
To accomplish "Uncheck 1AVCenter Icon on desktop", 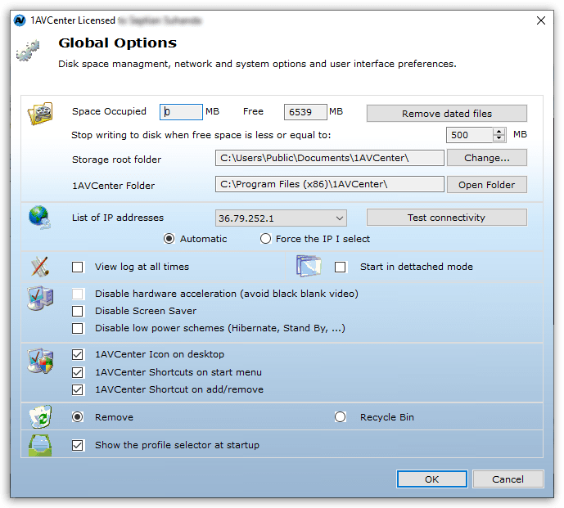I will point(77,355).
